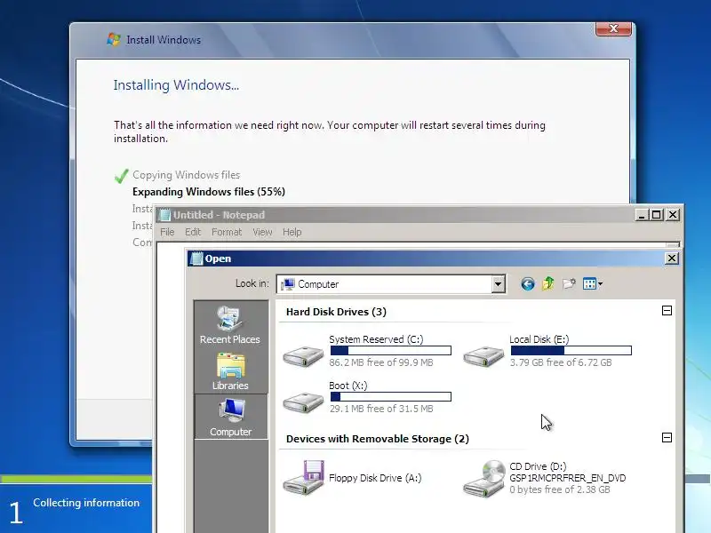
Task: Click the Boot (X:) usage bar
Action: click(x=390, y=396)
